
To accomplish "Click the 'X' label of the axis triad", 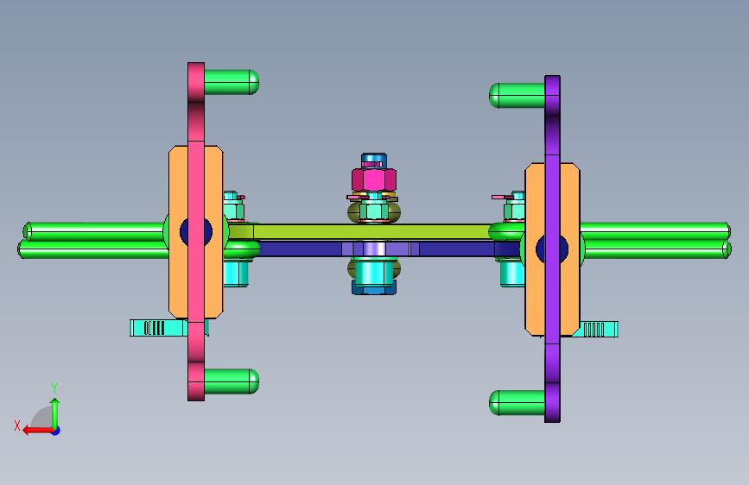I will pos(17,425).
